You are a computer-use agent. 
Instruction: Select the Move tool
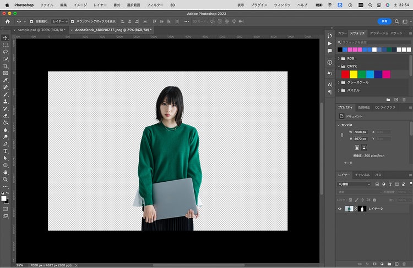6,37
